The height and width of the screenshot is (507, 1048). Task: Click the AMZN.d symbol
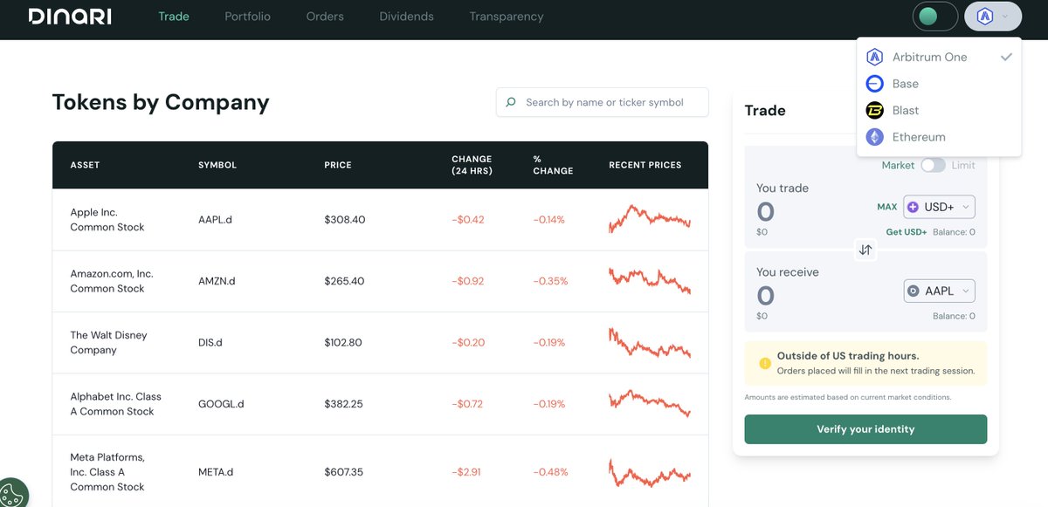click(217, 281)
